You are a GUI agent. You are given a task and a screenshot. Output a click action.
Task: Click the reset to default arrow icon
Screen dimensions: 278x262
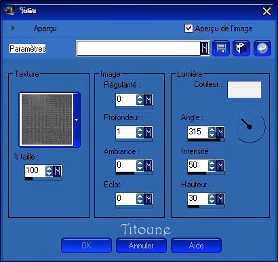[x=262, y=48]
